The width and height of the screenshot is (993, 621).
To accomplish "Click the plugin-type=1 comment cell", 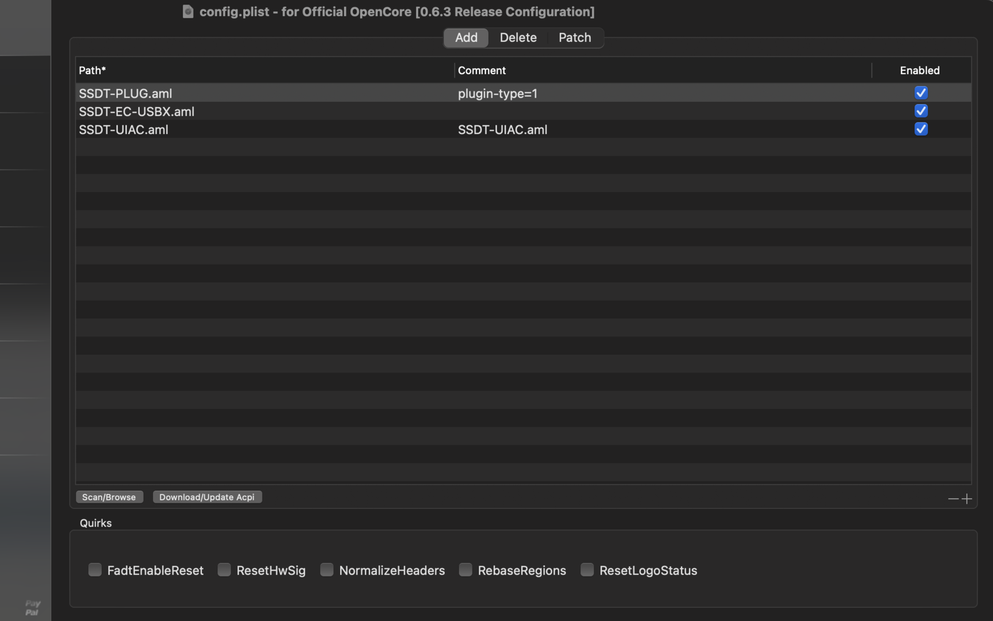I will [663, 93].
